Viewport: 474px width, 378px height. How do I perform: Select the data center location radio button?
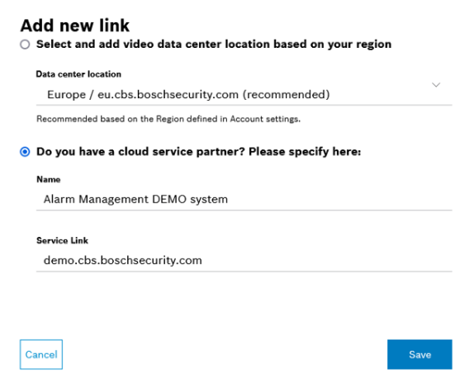pos(25,45)
